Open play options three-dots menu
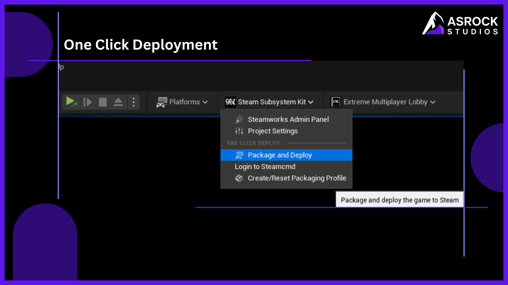Screen dimensions: 508x285 [134, 102]
